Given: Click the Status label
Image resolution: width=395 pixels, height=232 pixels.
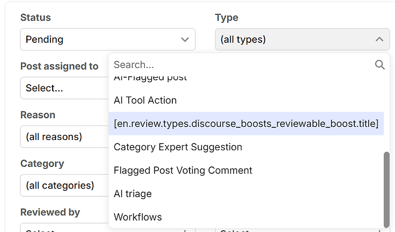Looking at the screenshot, I should 35,18.
